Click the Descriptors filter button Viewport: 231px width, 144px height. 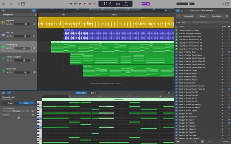click(217, 16)
